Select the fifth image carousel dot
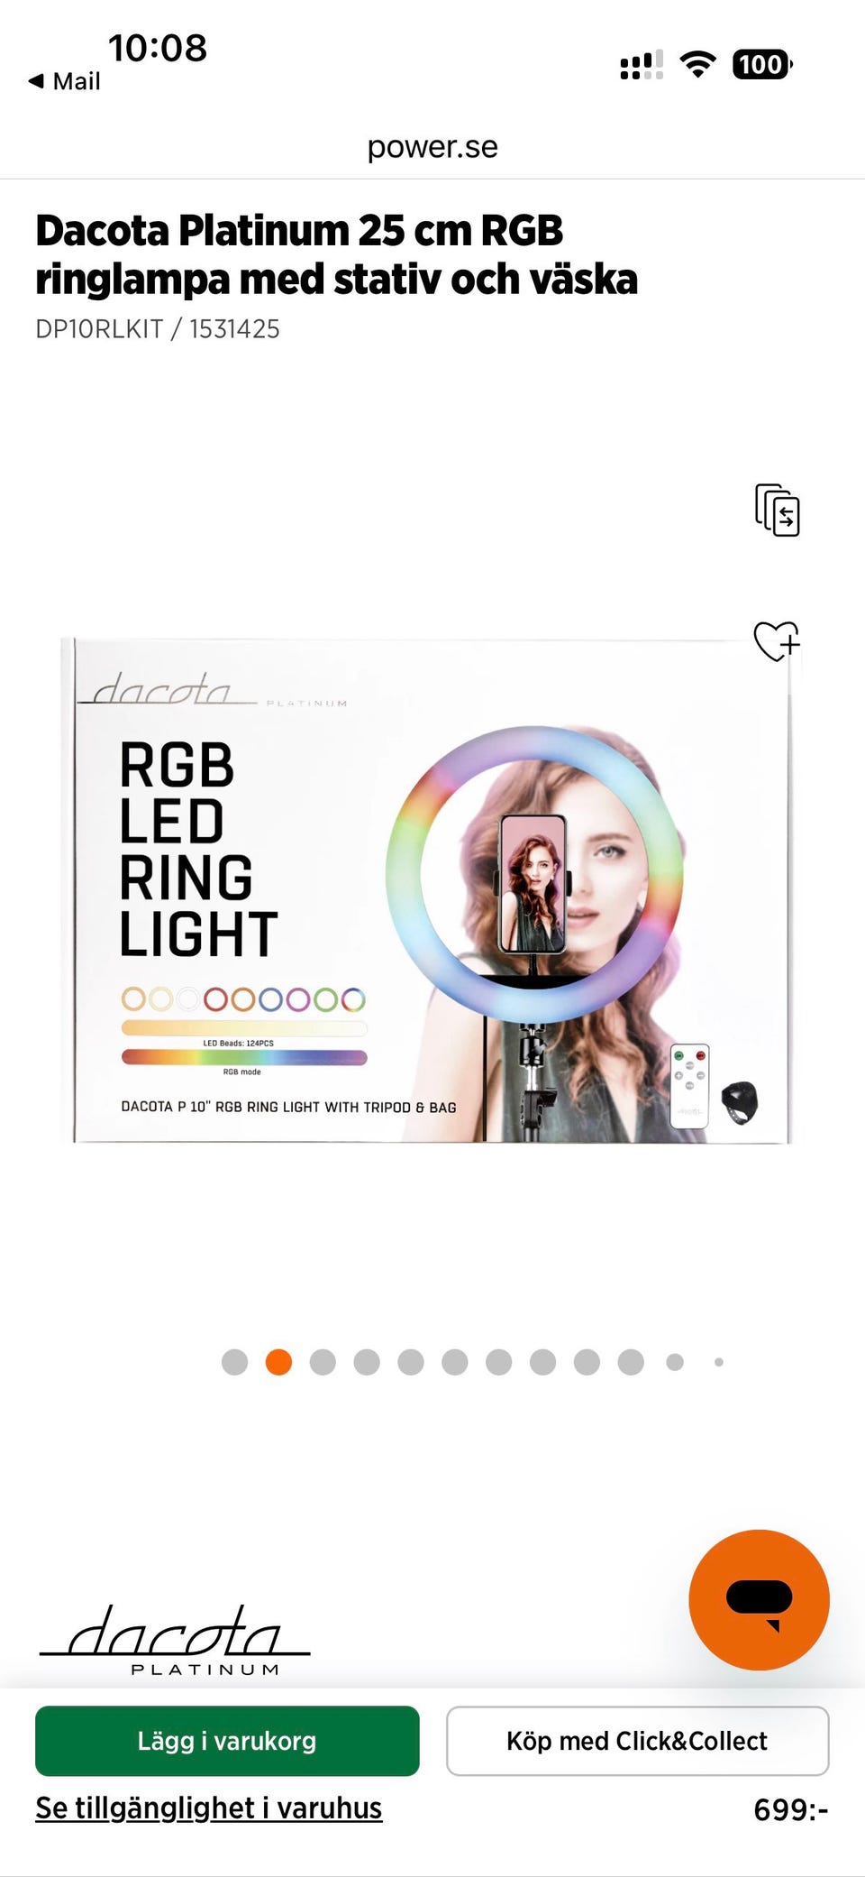Screen dimensions: 865x1877 [x=411, y=1362]
